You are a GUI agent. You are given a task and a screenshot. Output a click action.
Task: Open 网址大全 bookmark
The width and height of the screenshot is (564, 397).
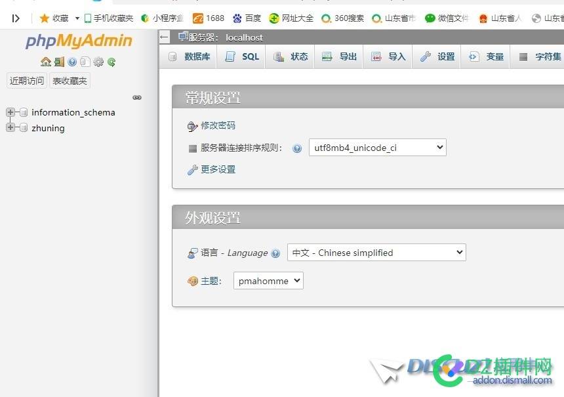coord(291,18)
